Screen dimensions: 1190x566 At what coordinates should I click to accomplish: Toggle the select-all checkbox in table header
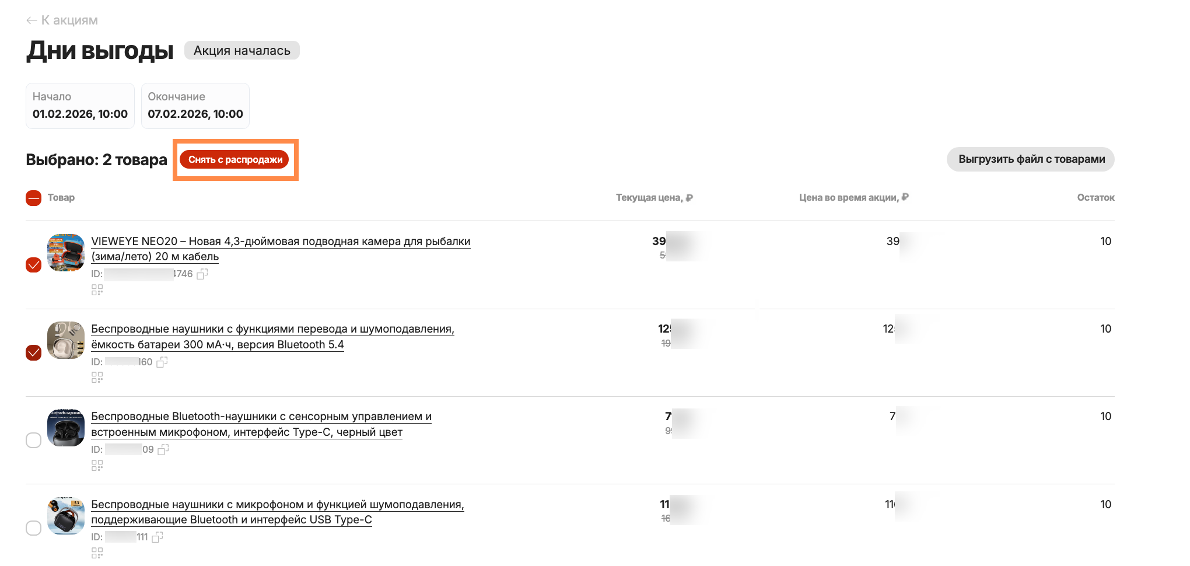pyautogui.click(x=34, y=198)
